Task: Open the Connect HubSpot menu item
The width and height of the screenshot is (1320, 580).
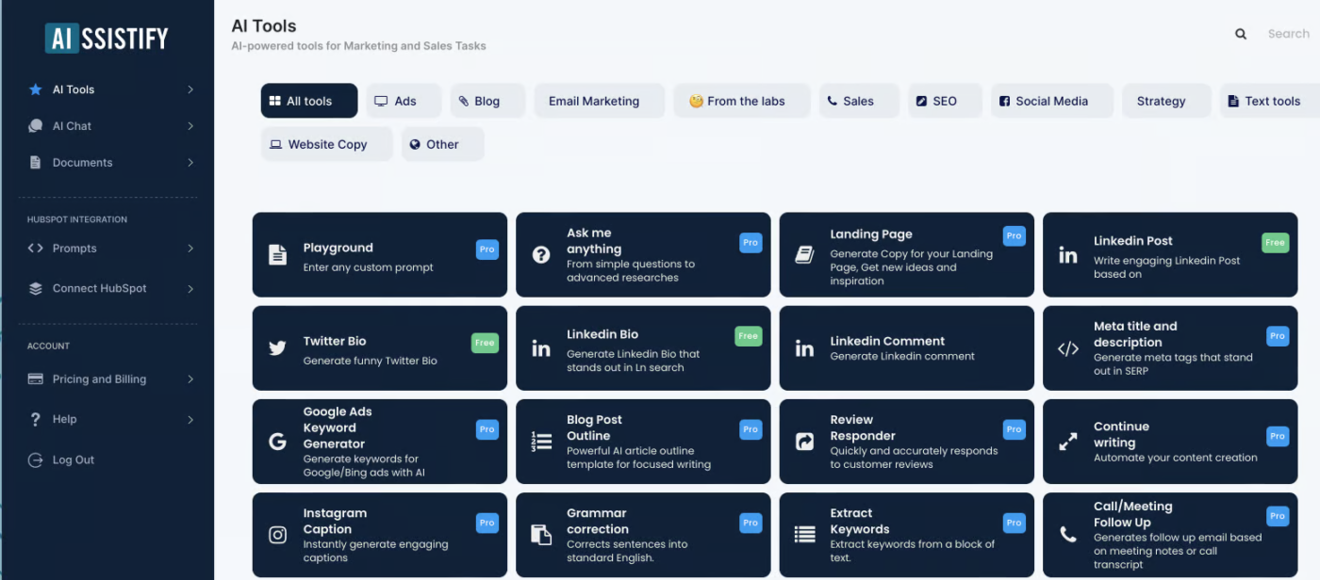Action: (99, 289)
